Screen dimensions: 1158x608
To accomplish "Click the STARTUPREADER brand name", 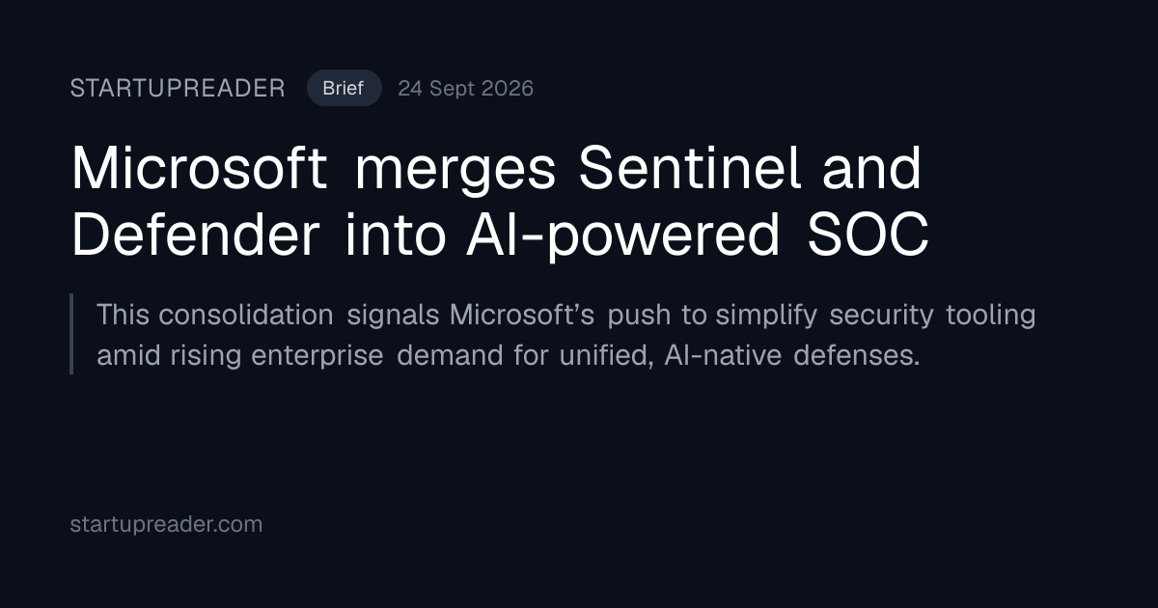I will click(178, 89).
